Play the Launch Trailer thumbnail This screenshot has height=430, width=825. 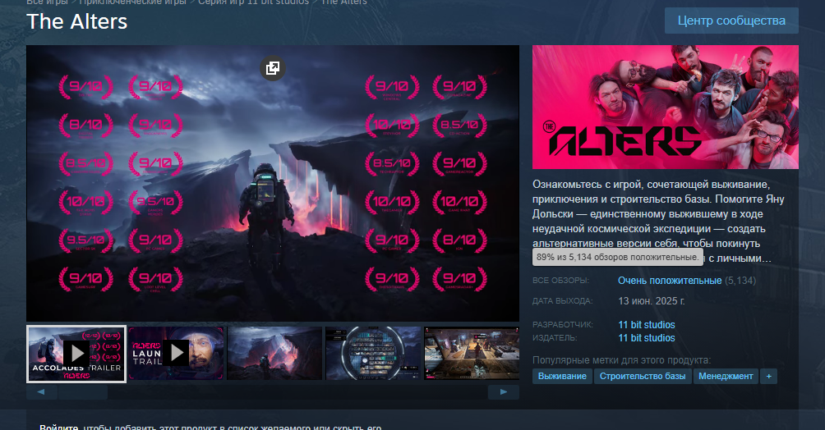(177, 353)
